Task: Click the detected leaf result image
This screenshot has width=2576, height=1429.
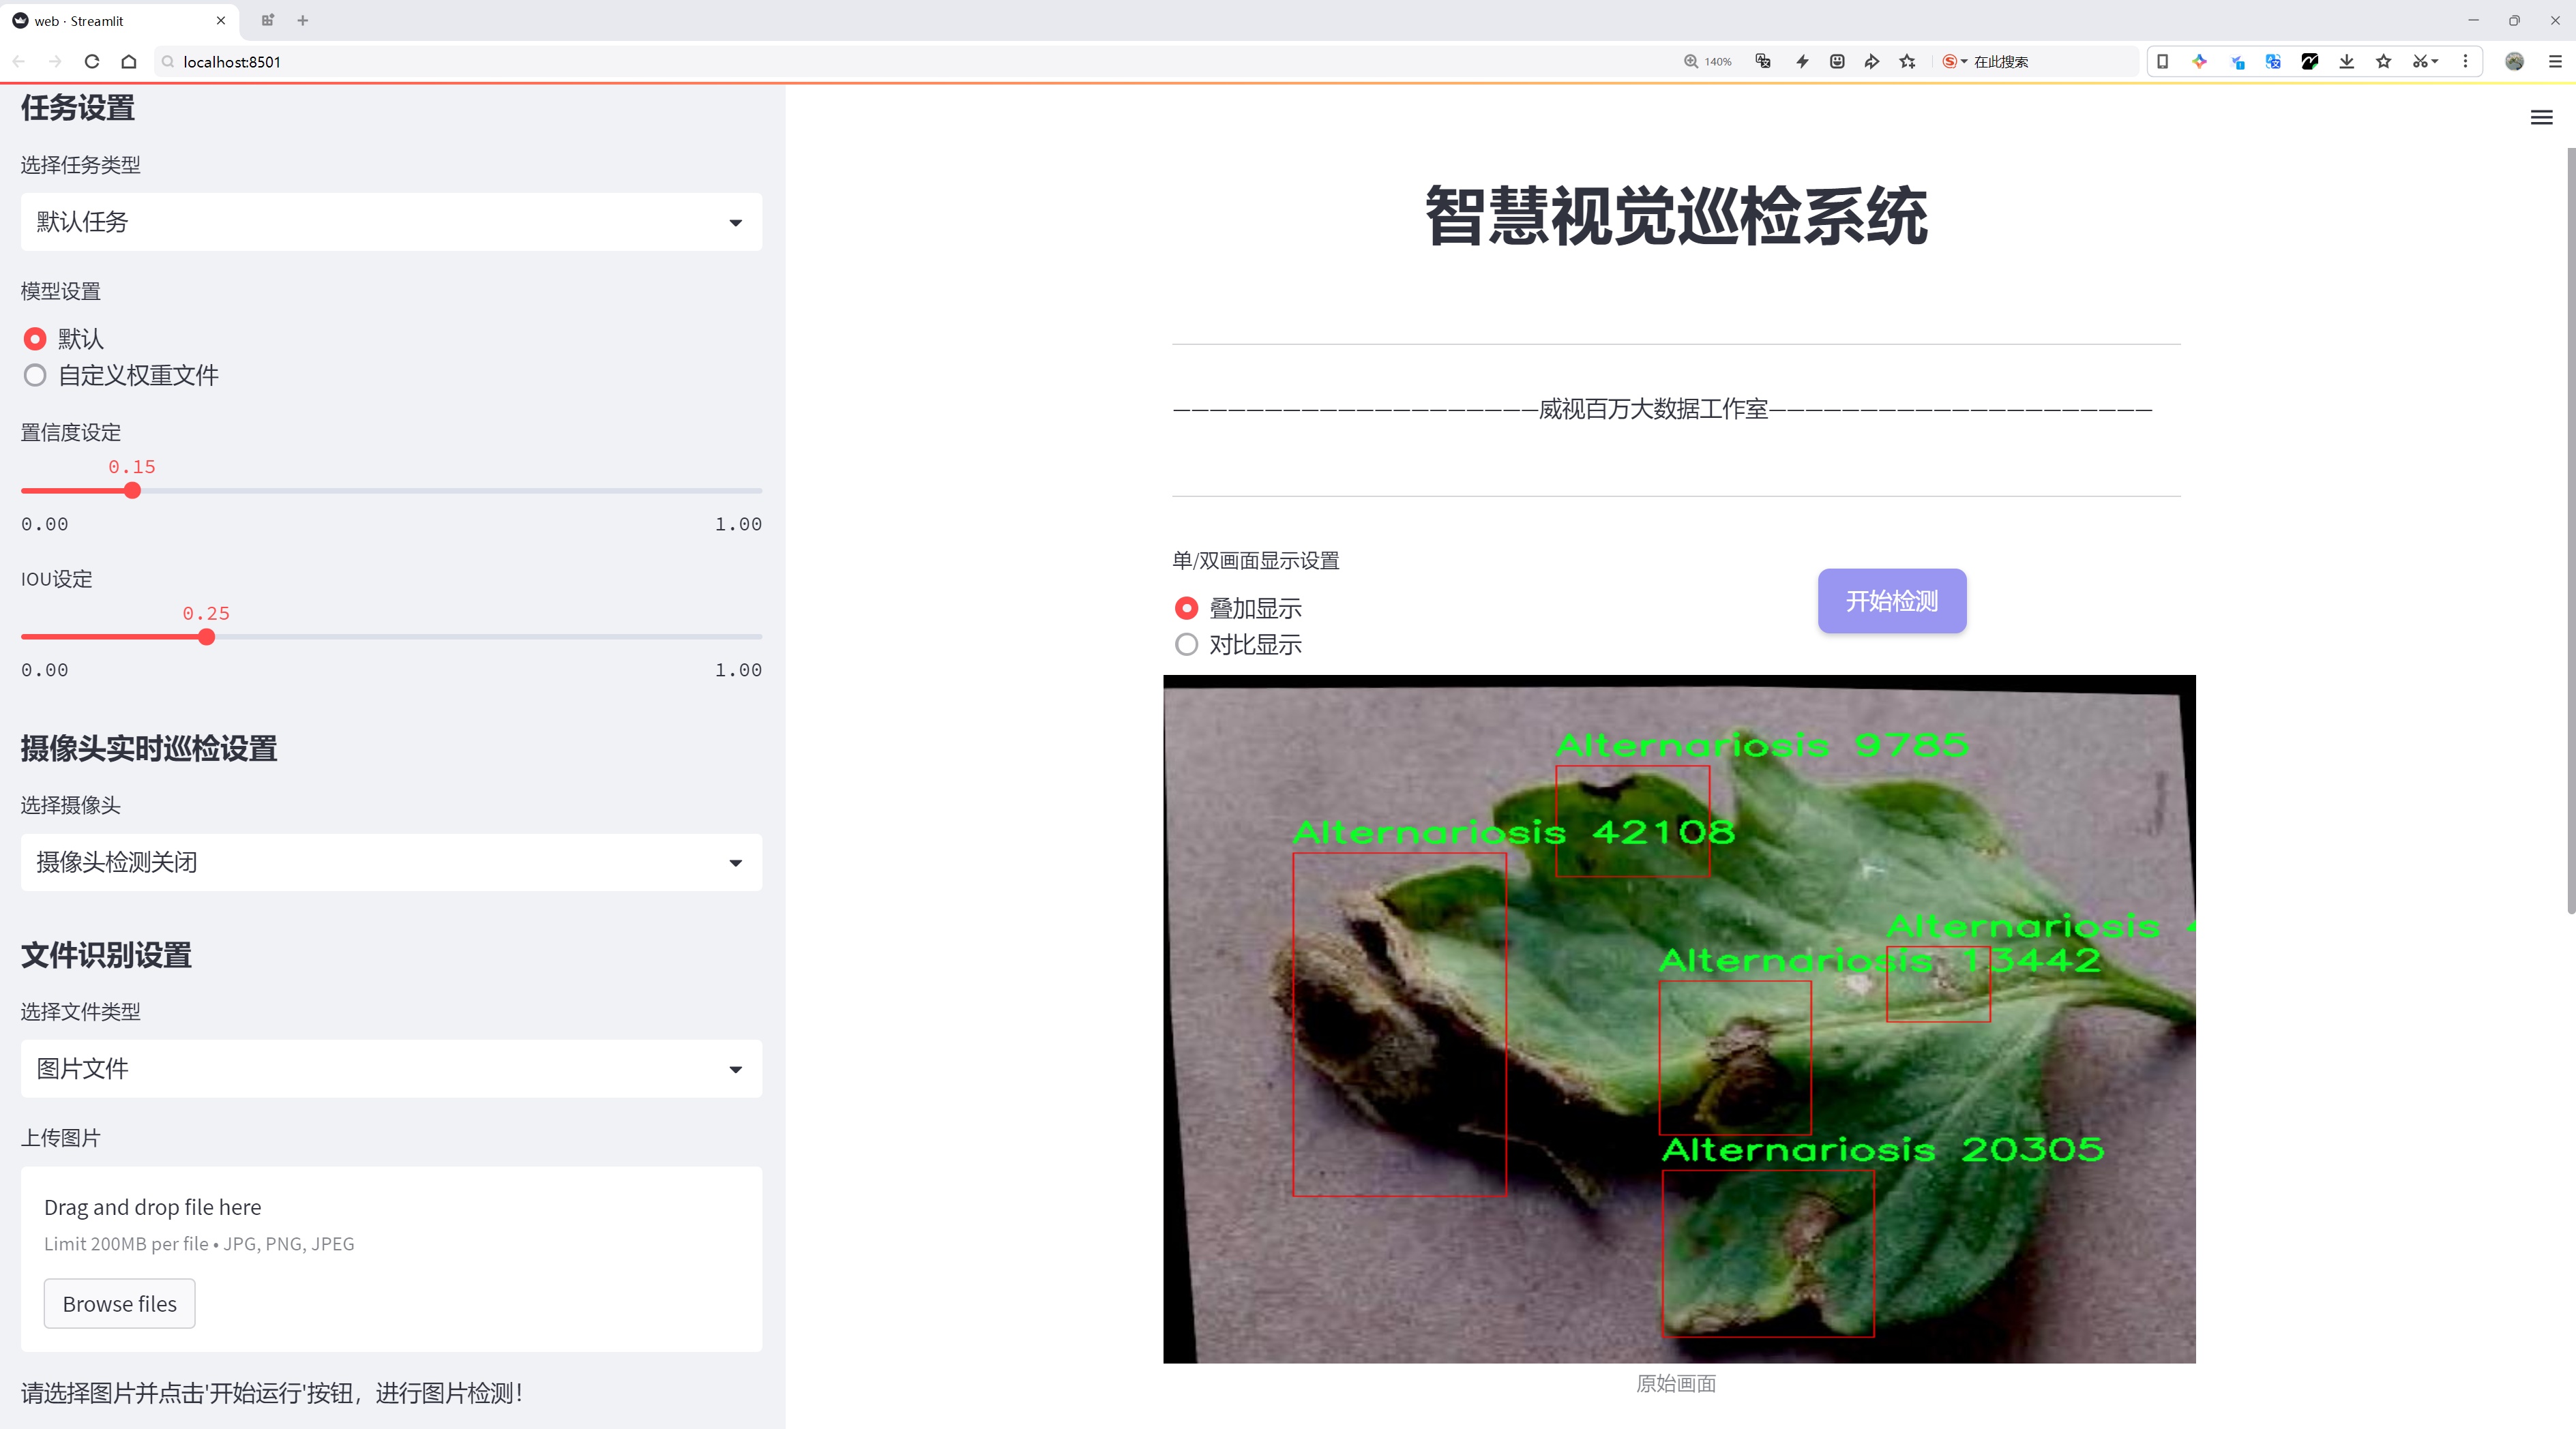Action: tap(1679, 1019)
